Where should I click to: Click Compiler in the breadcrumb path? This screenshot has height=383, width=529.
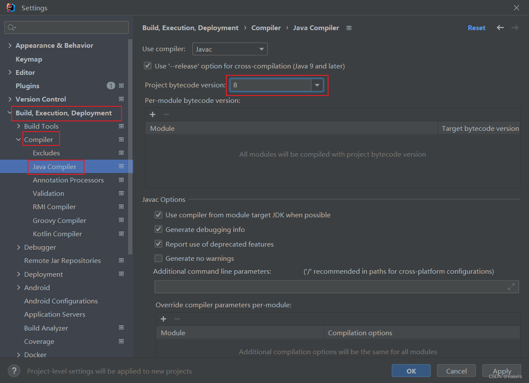[266, 28]
